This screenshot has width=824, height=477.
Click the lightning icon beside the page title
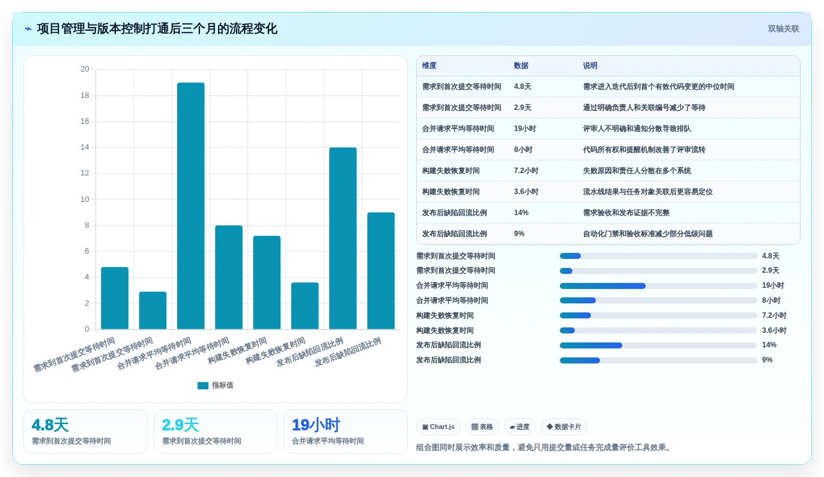point(28,29)
